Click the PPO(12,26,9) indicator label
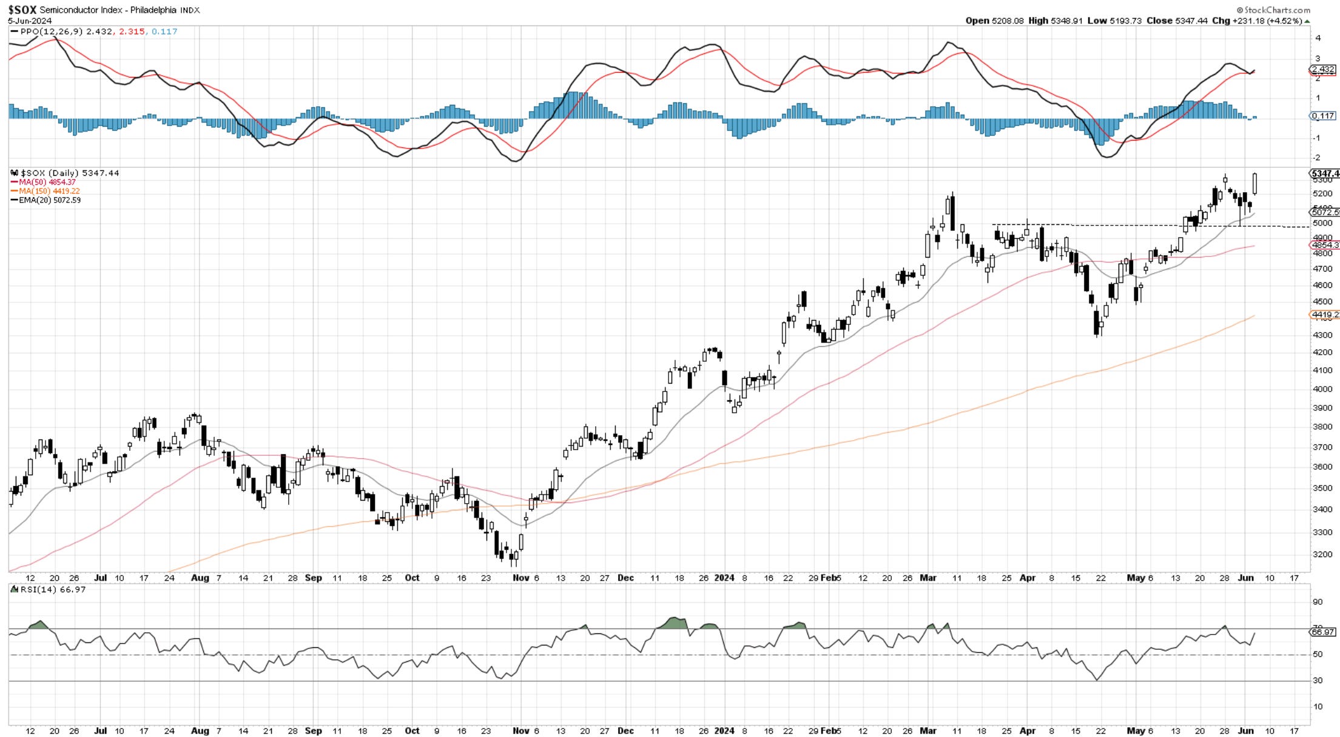 [52, 32]
